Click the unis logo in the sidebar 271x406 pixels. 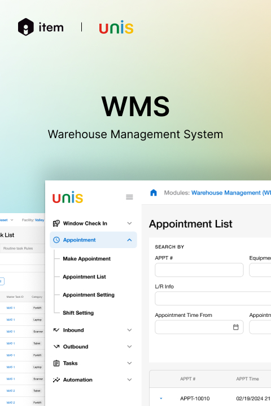click(x=68, y=197)
